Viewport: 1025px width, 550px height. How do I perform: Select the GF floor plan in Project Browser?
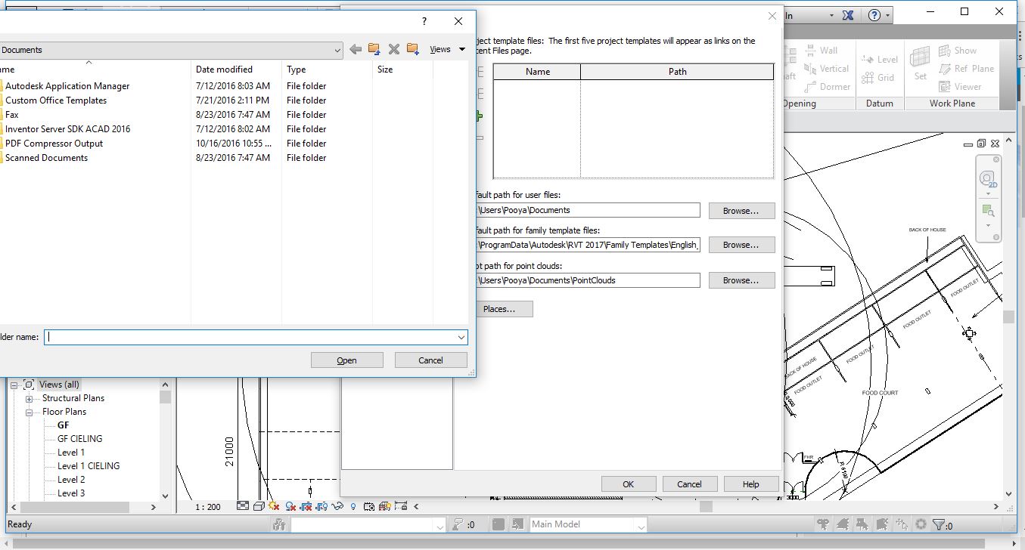pyautogui.click(x=63, y=425)
